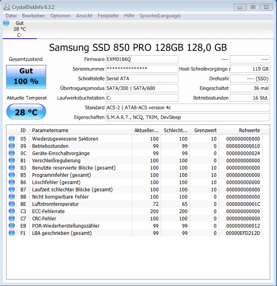Click the Aktueller... column header

point(146,131)
